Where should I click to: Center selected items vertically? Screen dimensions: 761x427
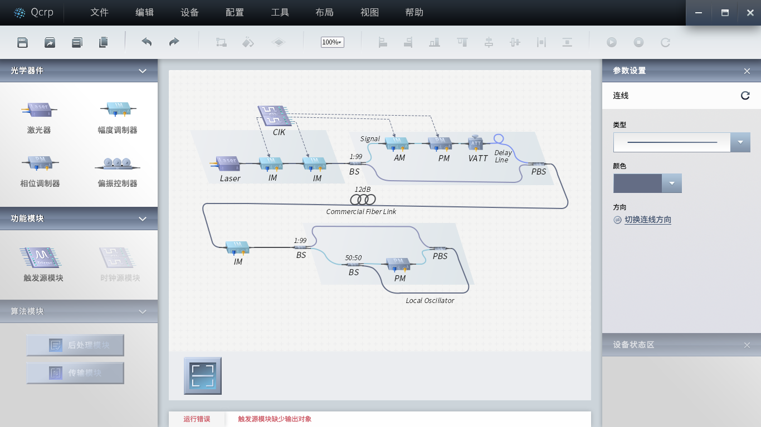(515, 42)
